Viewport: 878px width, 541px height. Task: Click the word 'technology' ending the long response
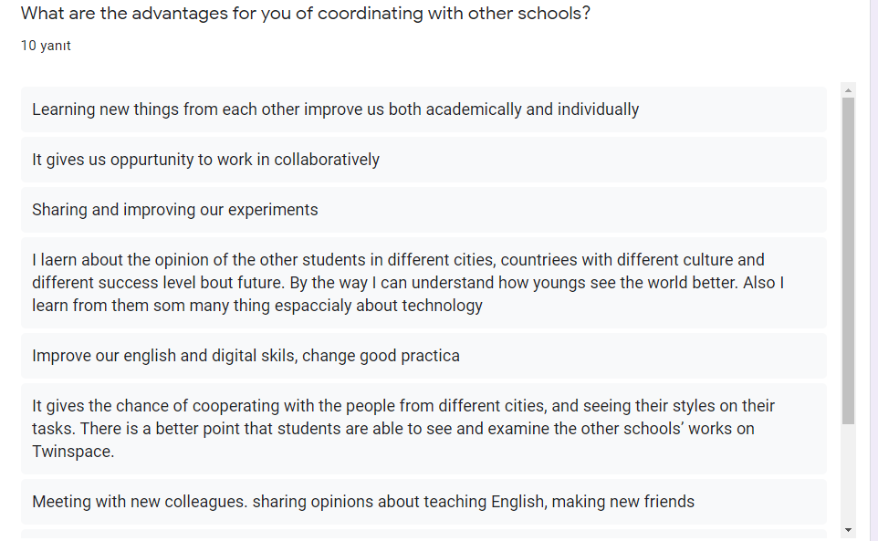[441, 306]
